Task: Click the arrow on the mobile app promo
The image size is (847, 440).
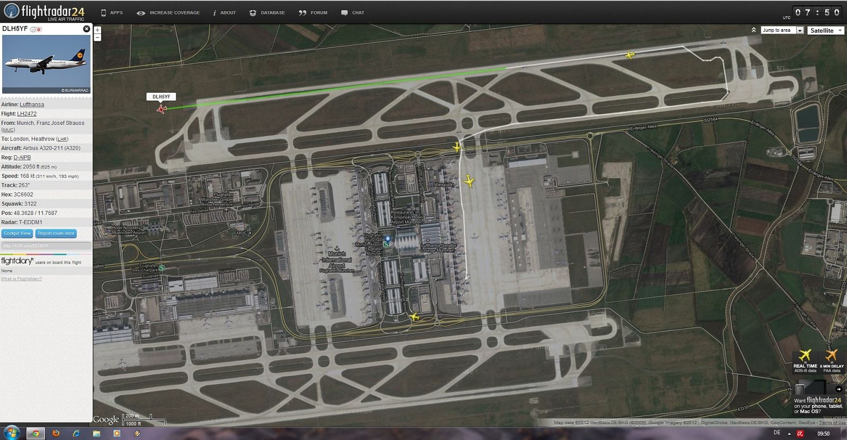Action: 839,389
